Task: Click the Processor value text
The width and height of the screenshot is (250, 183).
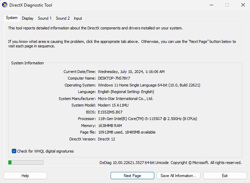Action: [147, 119]
